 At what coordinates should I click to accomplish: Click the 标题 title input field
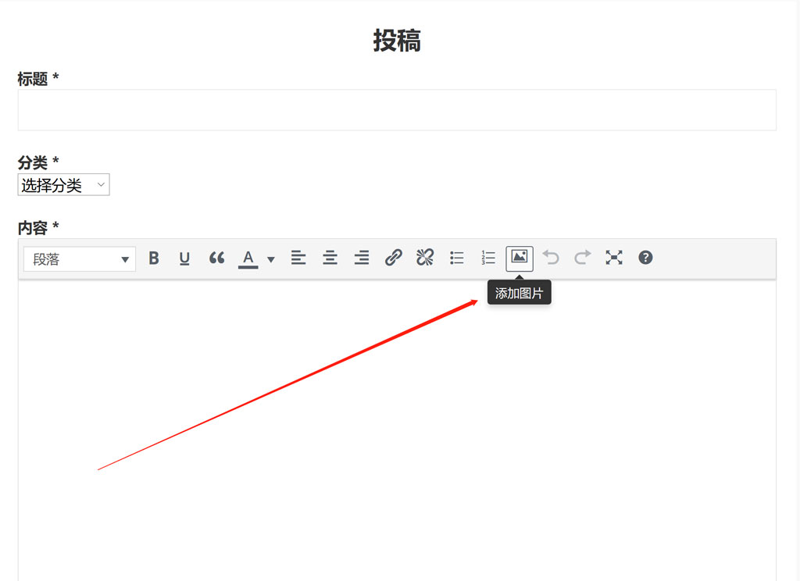point(397,110)
